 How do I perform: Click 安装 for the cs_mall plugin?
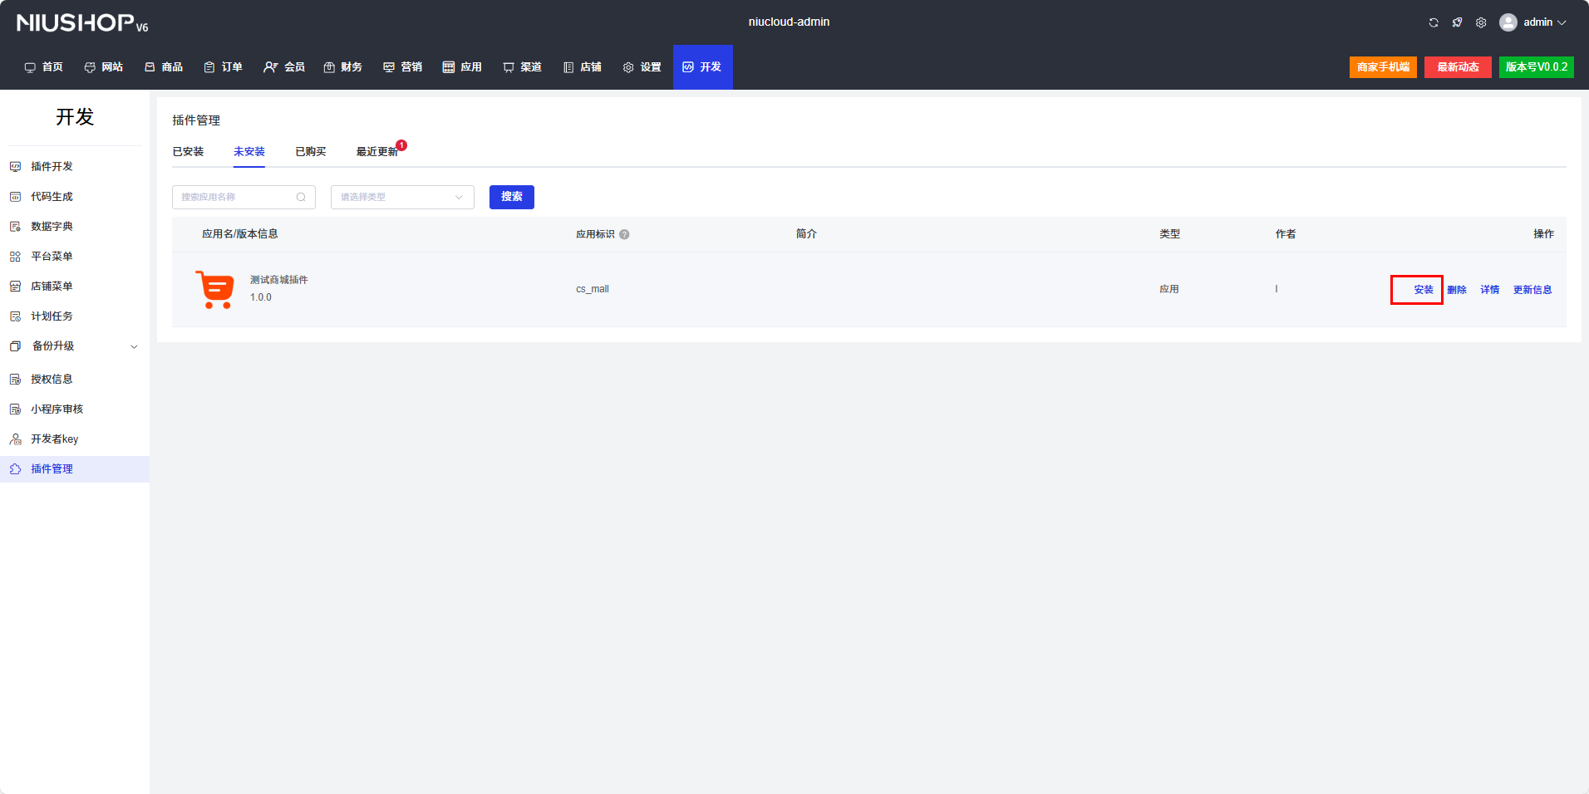coord(1423,290)
